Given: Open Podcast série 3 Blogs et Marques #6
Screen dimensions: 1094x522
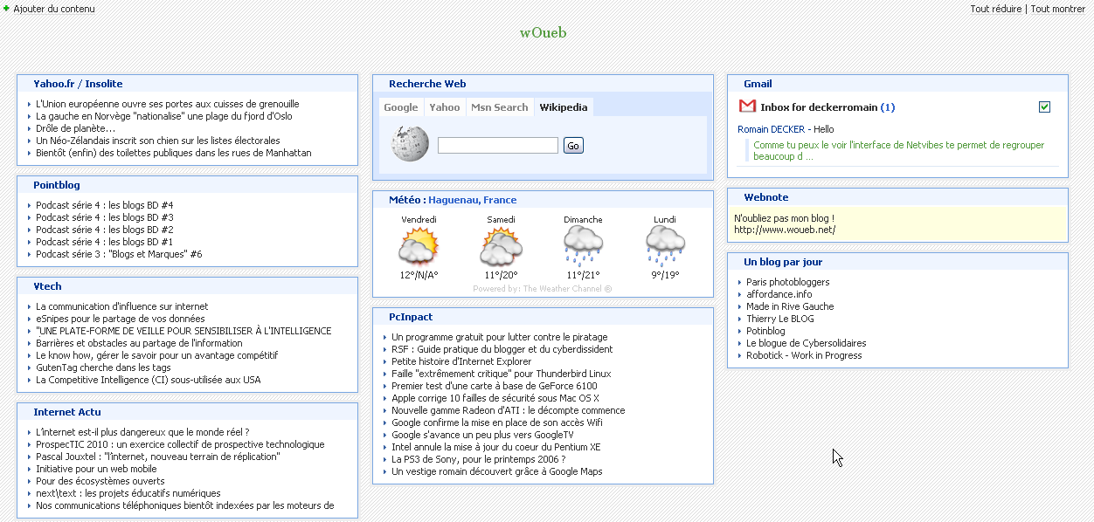Looking at the screenshot, I should click(119, 254).
